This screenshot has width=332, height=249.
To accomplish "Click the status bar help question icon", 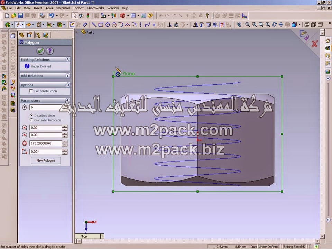I will click(316, 247).
